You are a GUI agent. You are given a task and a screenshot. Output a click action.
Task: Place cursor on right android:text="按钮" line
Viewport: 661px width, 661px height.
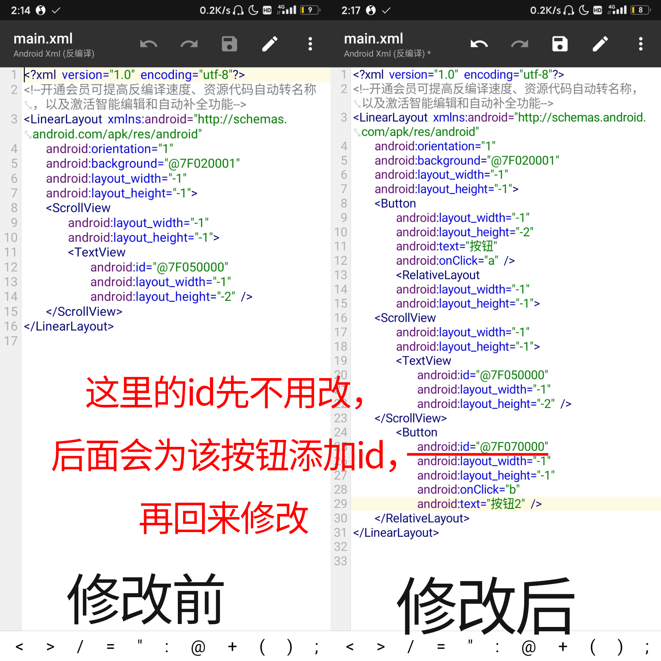click(x=447, y=246)
